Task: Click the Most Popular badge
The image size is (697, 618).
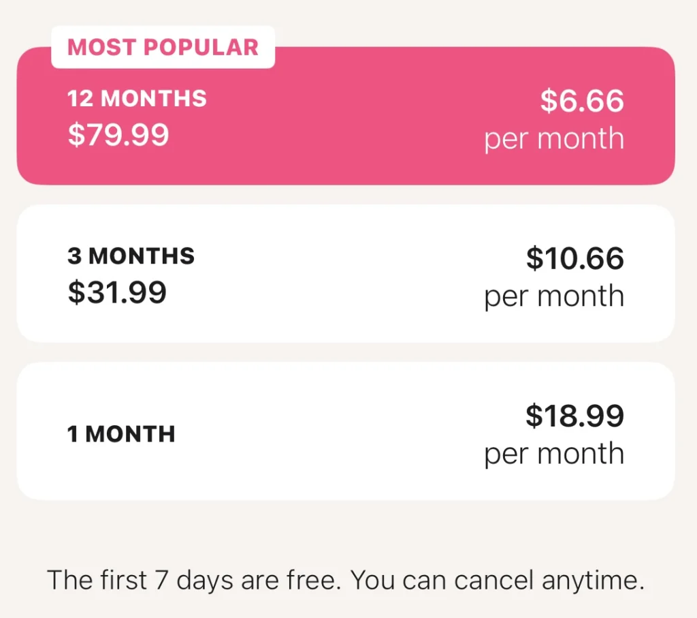Action: pyautogui.click(x=163, y=47)
